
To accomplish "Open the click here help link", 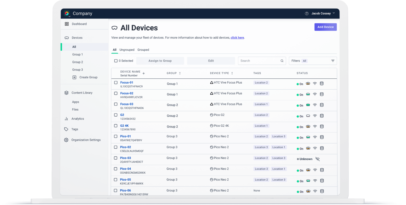I will click(237, 37).
